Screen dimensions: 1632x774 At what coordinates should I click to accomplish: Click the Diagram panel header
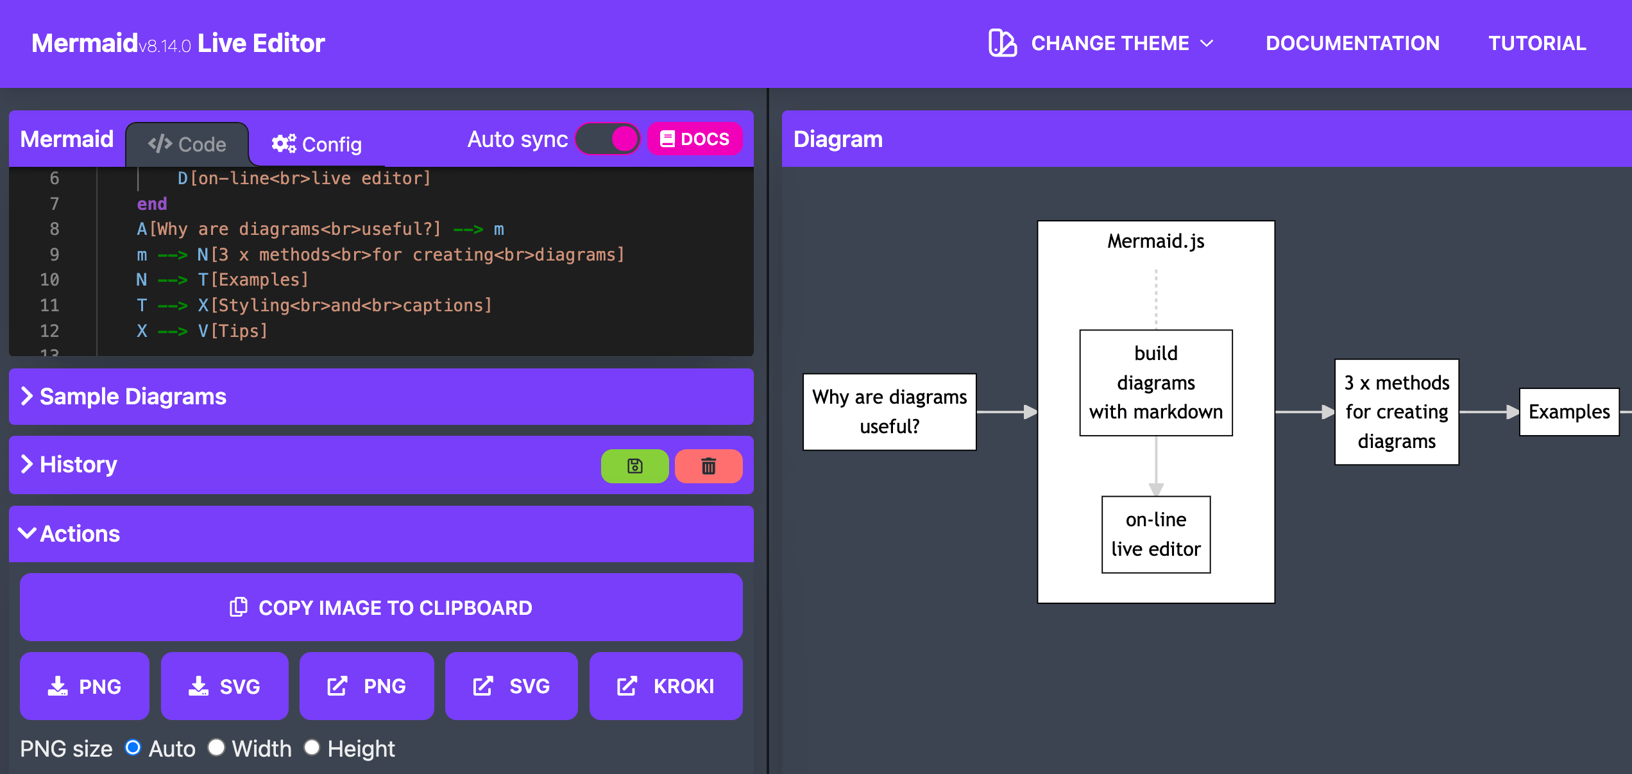point(1207,139)
